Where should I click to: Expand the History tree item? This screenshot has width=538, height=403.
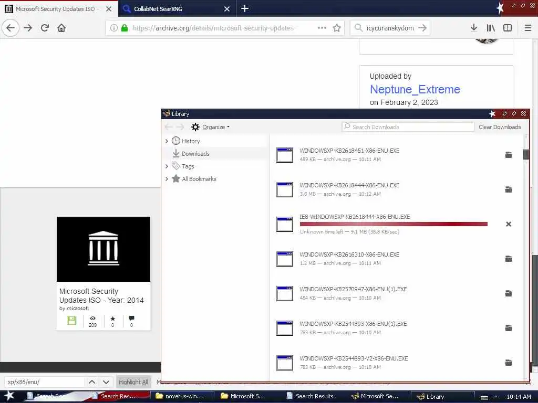pyautogui.click(x=167, y=141)
